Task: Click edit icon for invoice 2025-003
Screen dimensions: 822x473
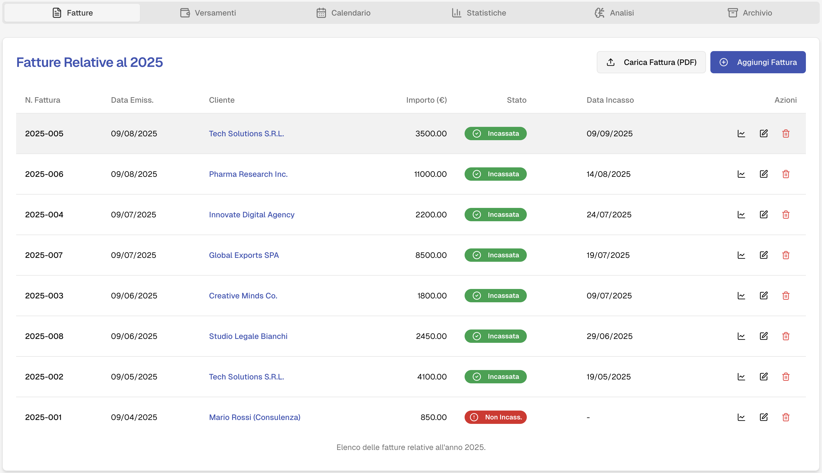Action: [763, 296]
